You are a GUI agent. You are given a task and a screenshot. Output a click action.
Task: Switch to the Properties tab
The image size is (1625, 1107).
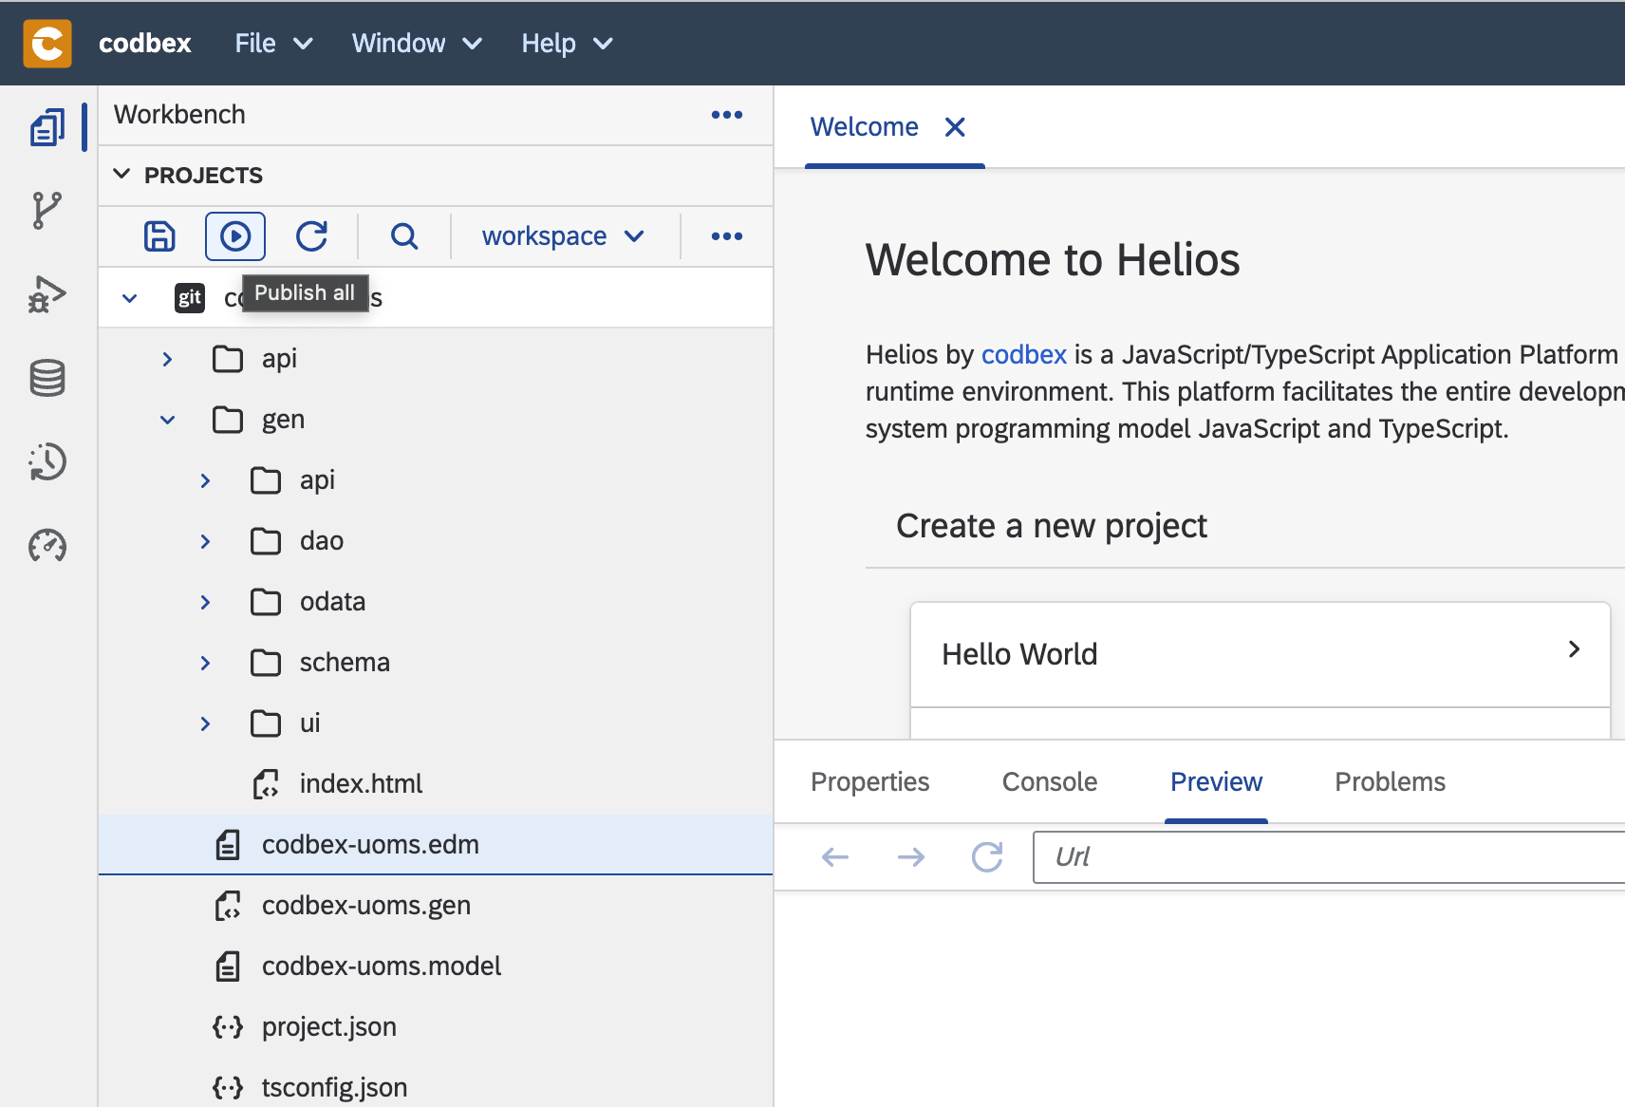coord(870,782)
